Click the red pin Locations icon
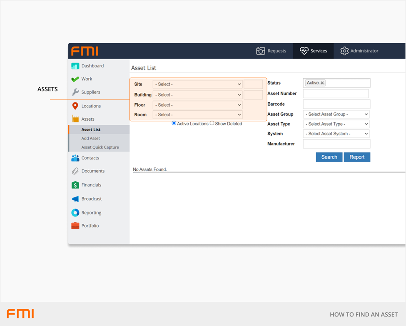Viewport: 406px width, 326px height. (75, 106)
